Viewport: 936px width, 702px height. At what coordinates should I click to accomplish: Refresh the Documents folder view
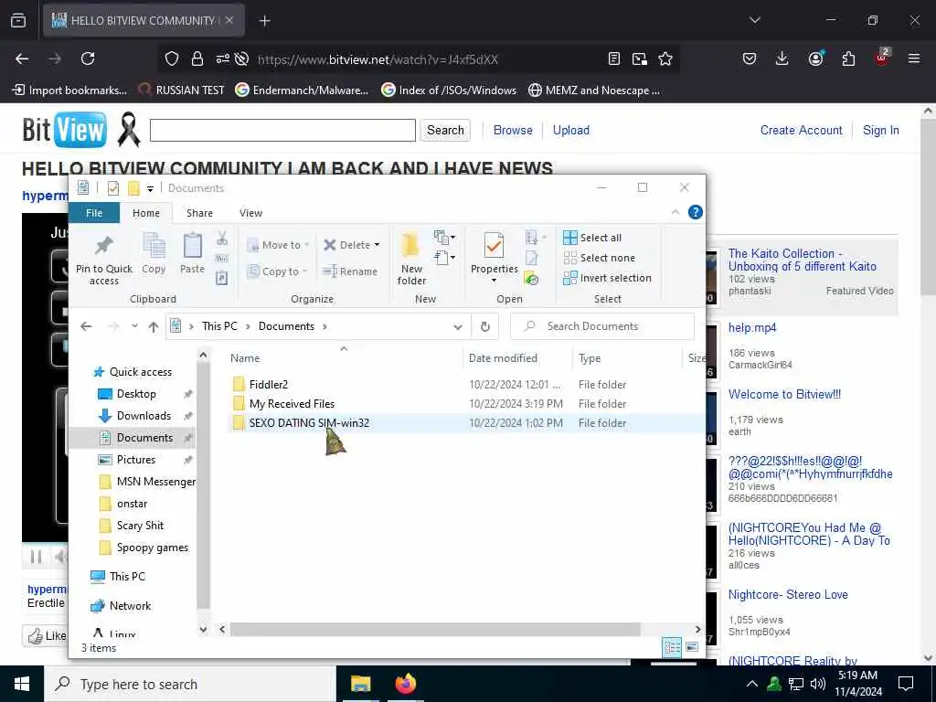[x=485, y=326]
